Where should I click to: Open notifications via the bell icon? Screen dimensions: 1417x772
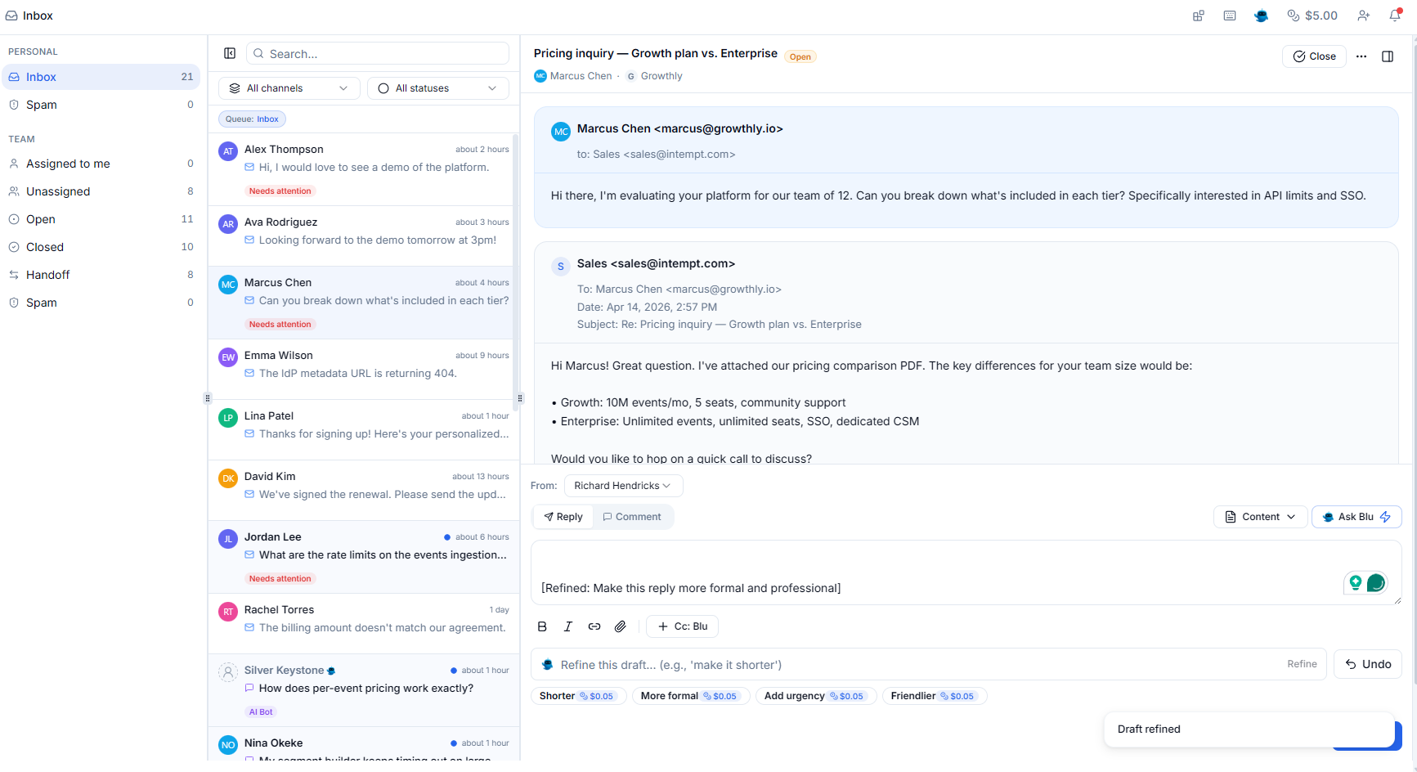click(1395, 16)
